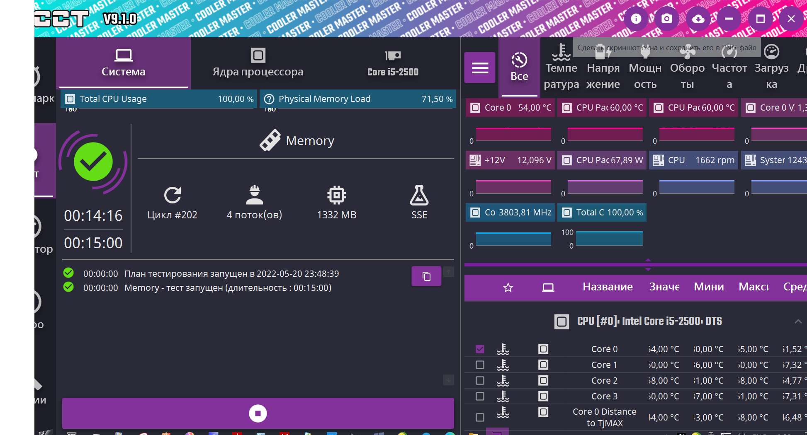
Task: Sort the table by the Максимум column
Action: tap(754, 287)
